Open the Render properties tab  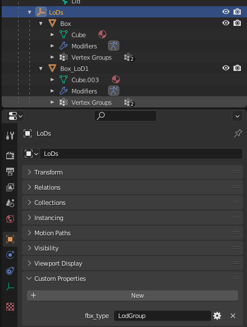(x=10, y=155)
